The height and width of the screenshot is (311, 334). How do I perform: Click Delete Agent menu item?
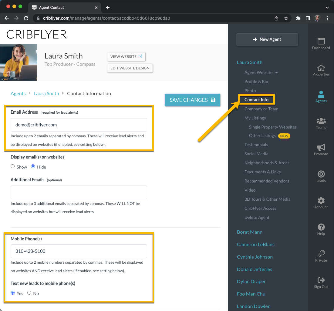point(257,218)
